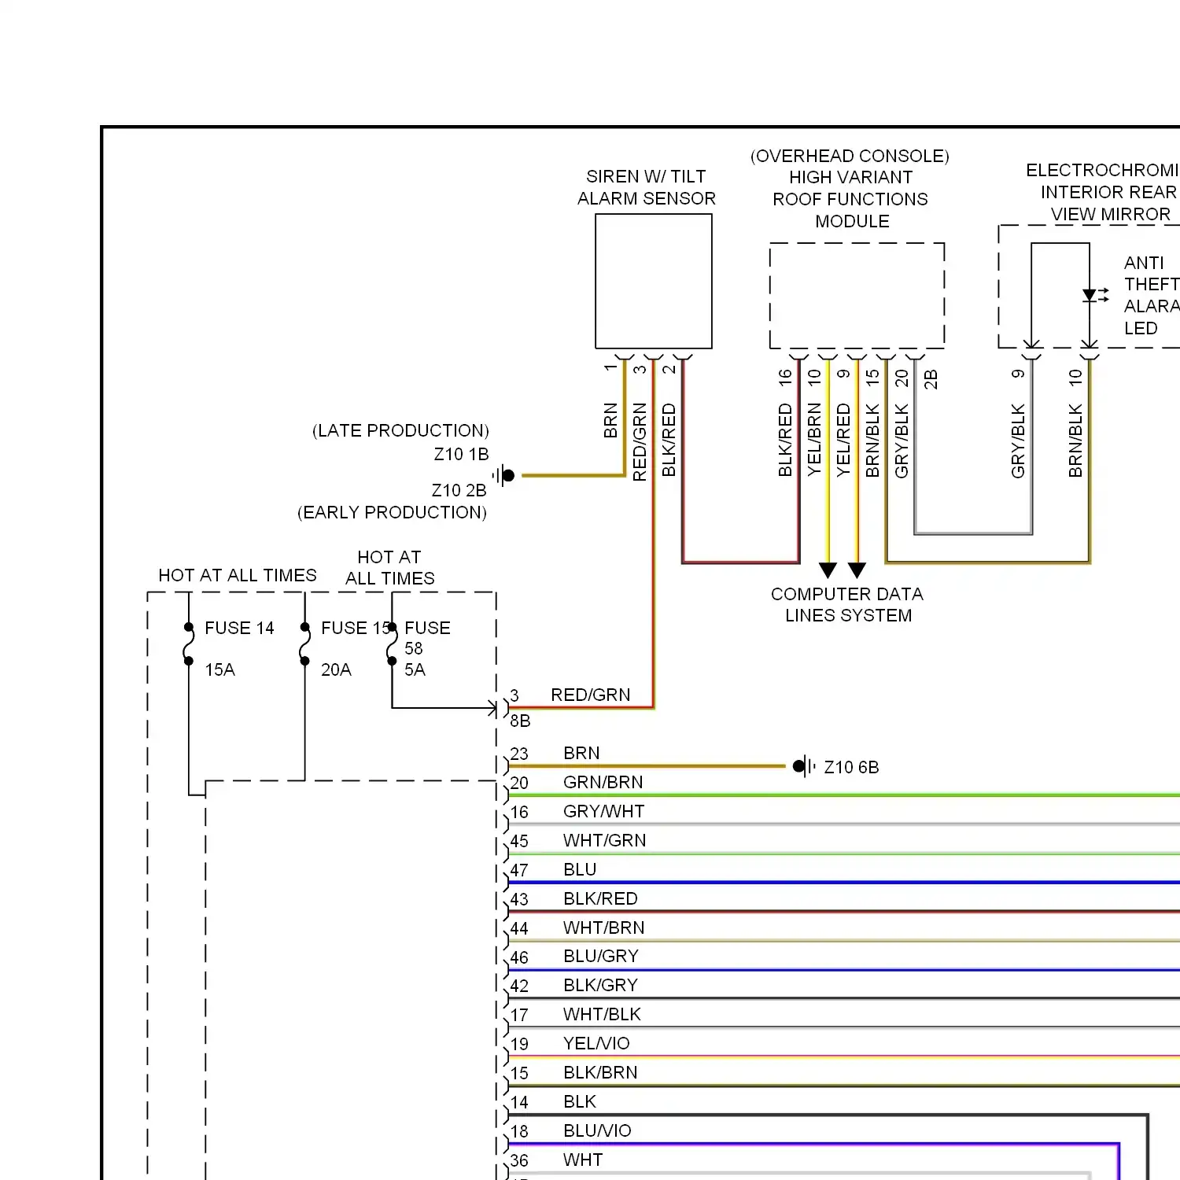Click the 'BLU/GRY' wire label at pin 46
Viewport: 1180px width, 1180px height.
601,956
